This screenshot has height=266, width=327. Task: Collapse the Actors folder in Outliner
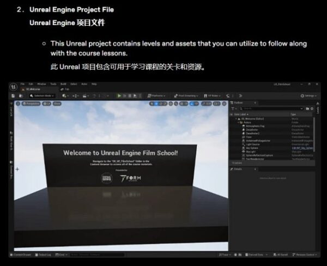(x=238, y=123)
